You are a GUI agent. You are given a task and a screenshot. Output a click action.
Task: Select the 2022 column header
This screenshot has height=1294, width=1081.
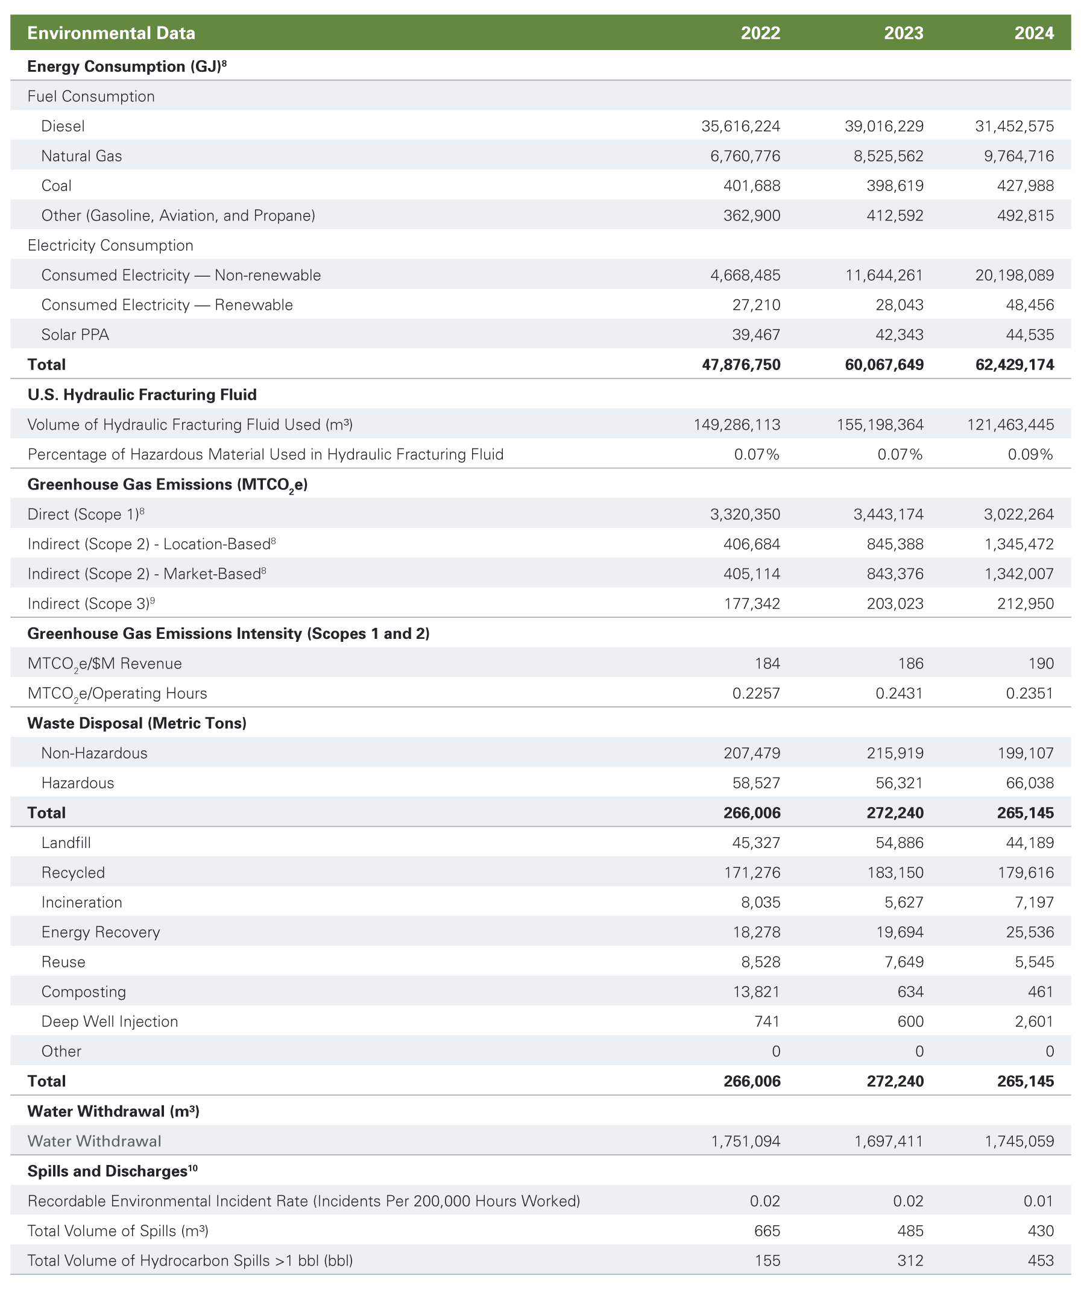tap(760, 33)
